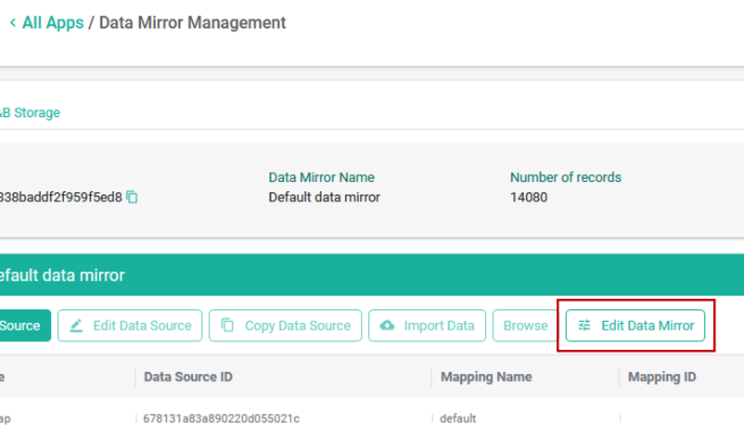Image resolution: width=744 pixels, height=425 pixels.
Task: Click the Copy Data Source button
Action: pyautogui.click(x=285, y=326)
